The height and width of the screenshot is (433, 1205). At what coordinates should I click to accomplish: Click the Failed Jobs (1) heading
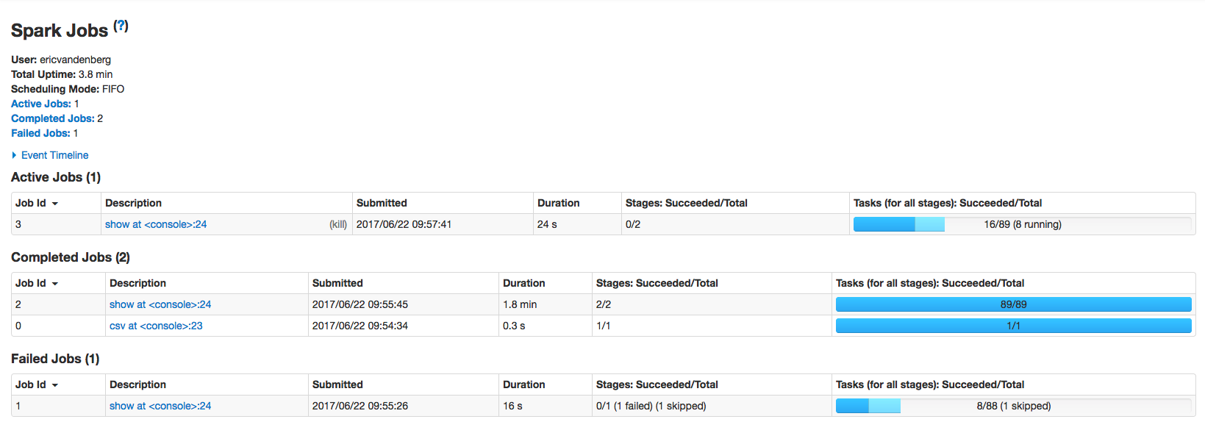[55, 359]
